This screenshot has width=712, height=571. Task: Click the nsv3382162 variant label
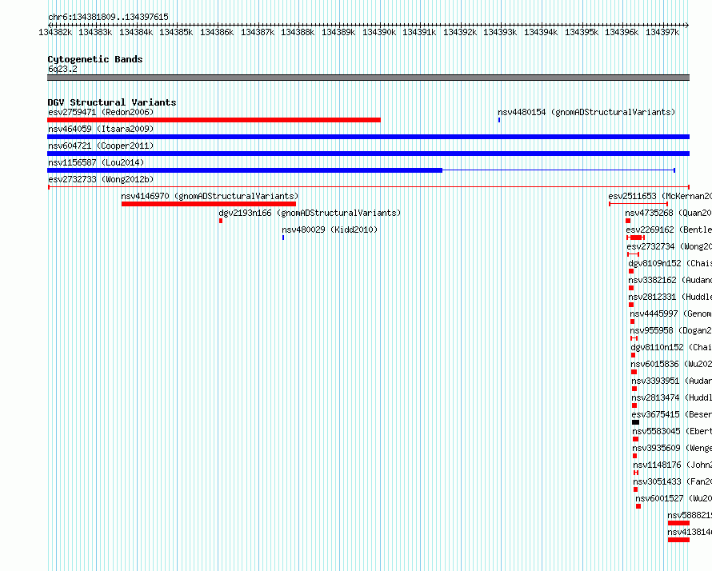(x=670, y=280)
